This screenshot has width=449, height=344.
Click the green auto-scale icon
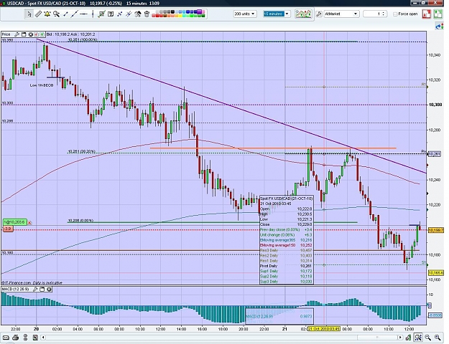[408, 338]
